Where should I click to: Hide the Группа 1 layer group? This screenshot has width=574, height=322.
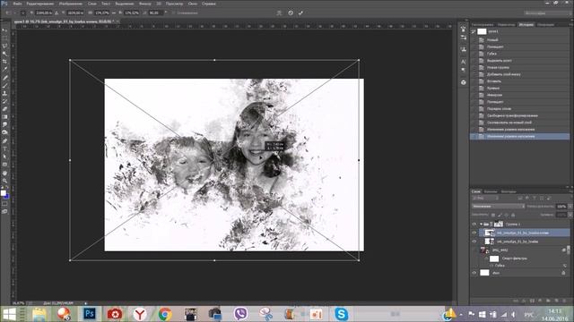474,225
